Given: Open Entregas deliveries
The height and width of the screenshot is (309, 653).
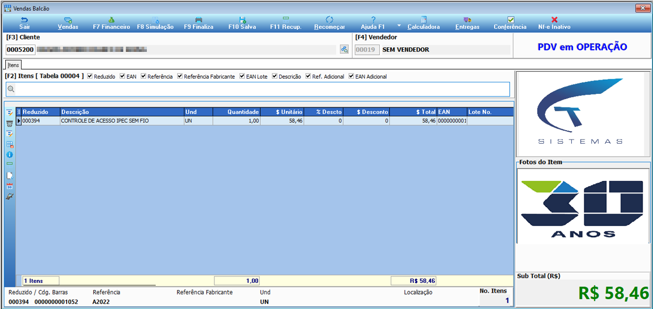Looking at the screenshot, I should (x=467, y=23).
